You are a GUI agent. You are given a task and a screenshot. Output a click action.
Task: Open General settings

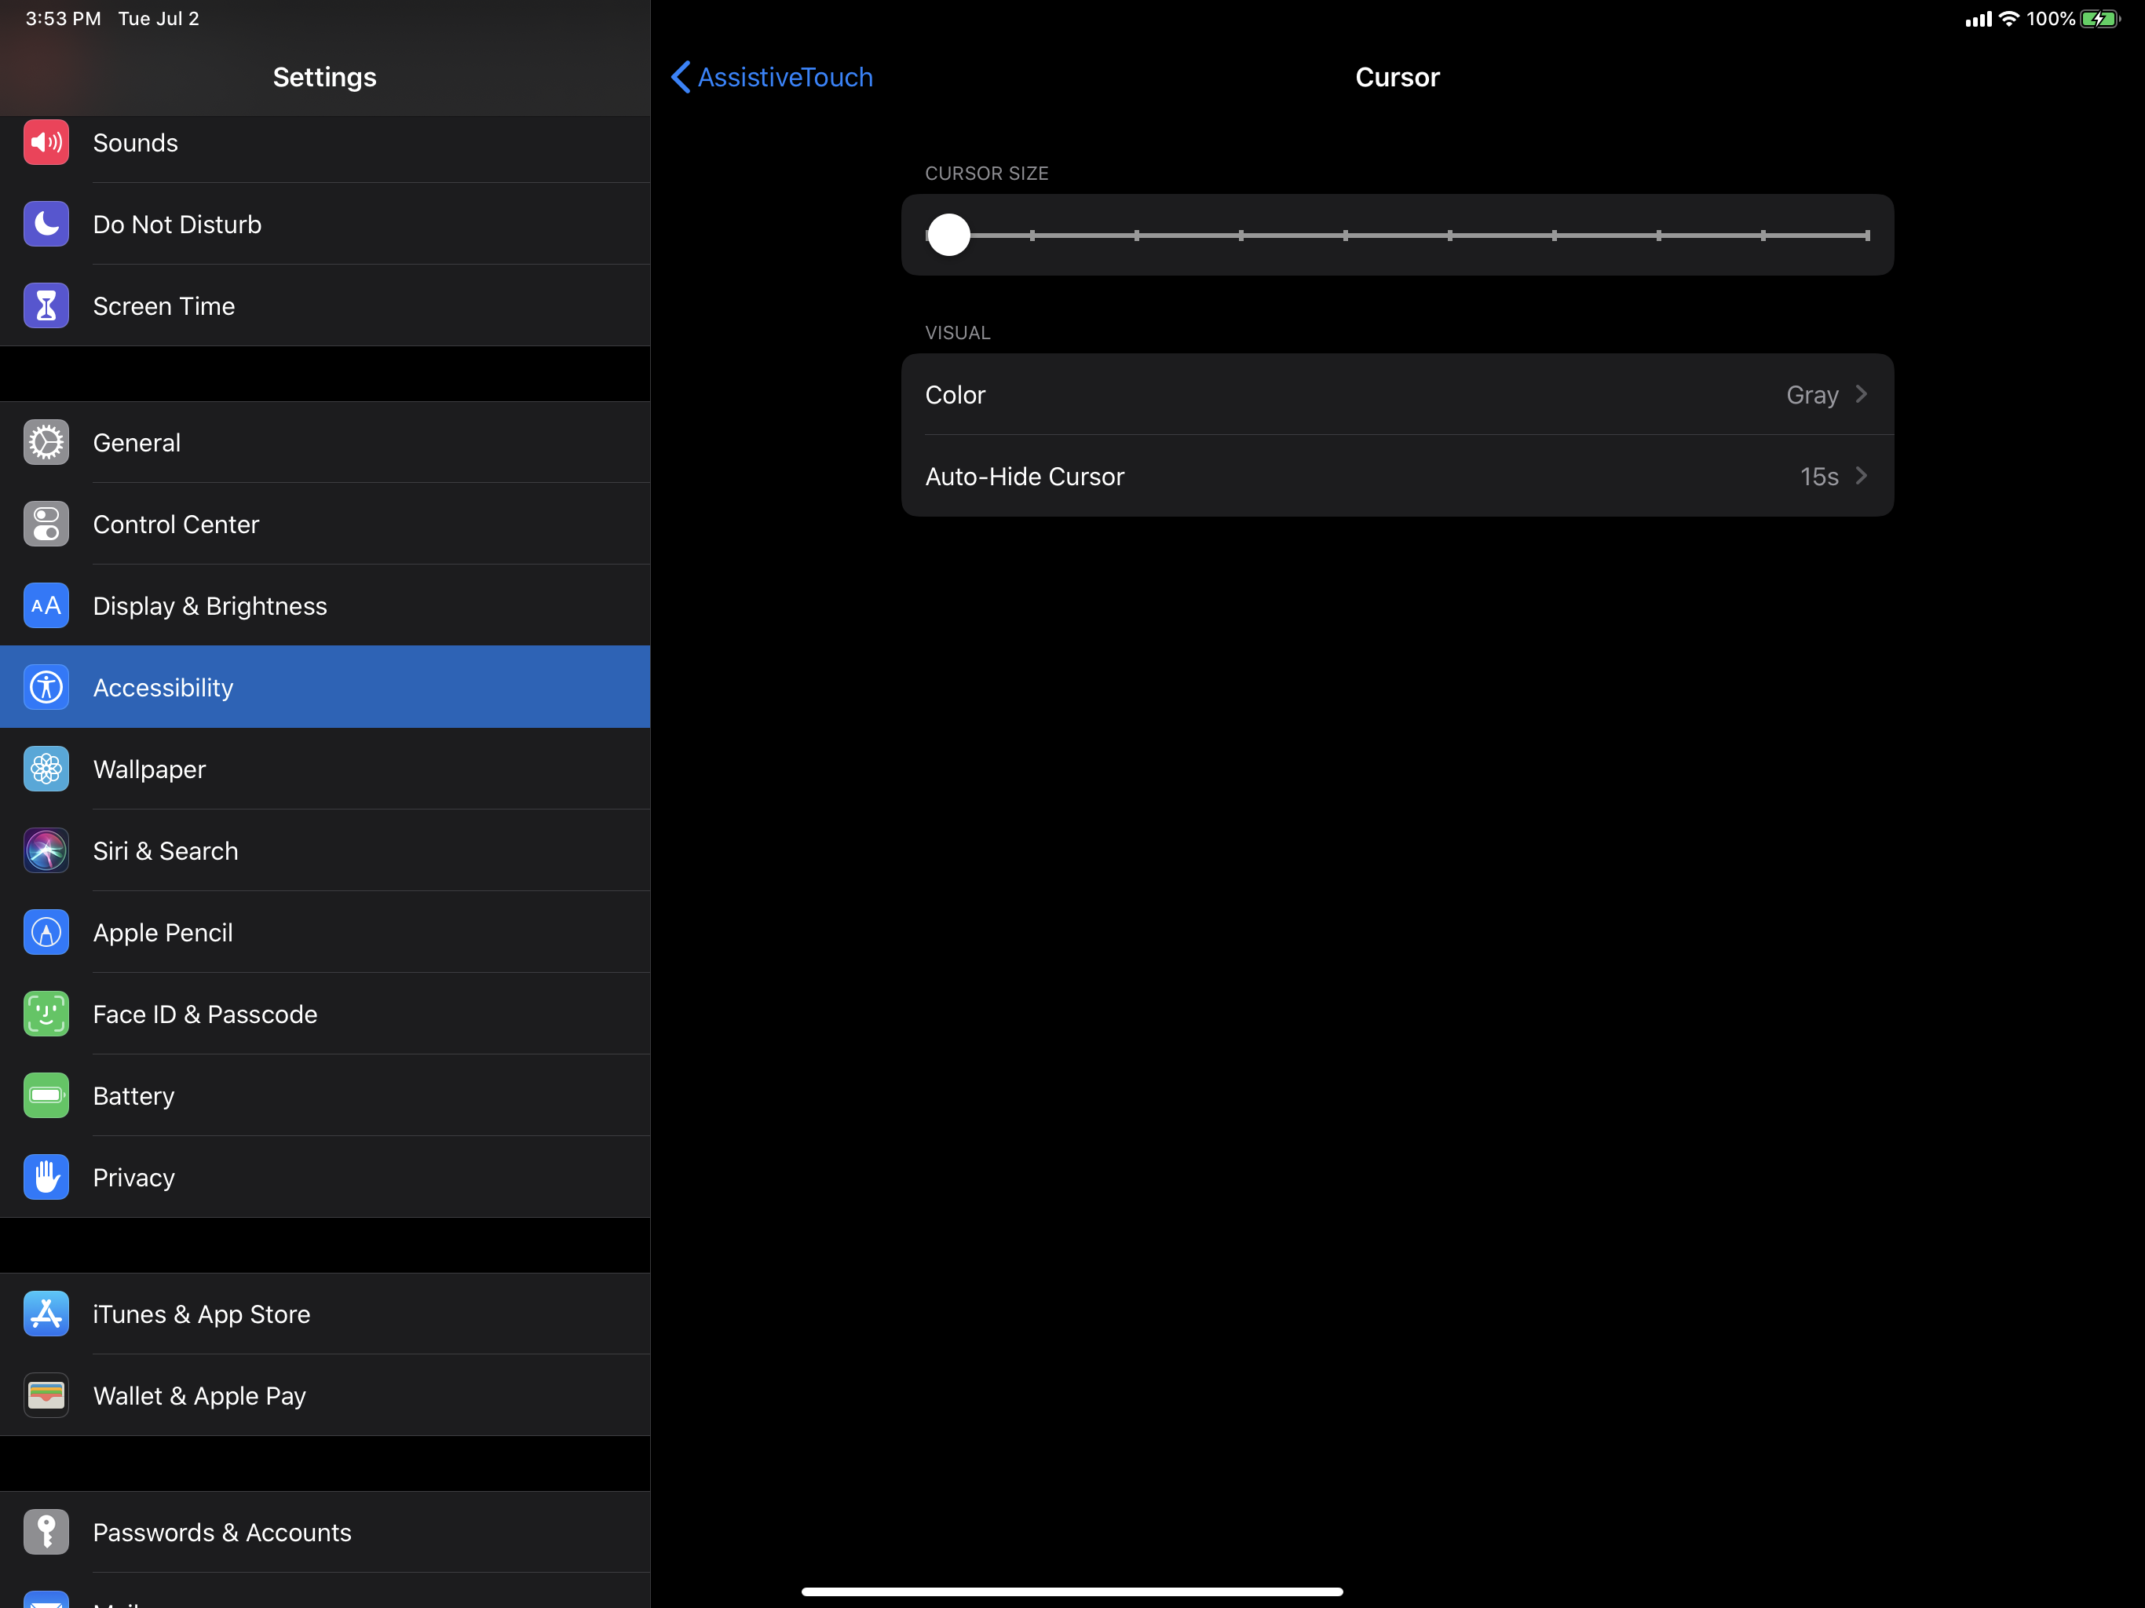point(325,442)
